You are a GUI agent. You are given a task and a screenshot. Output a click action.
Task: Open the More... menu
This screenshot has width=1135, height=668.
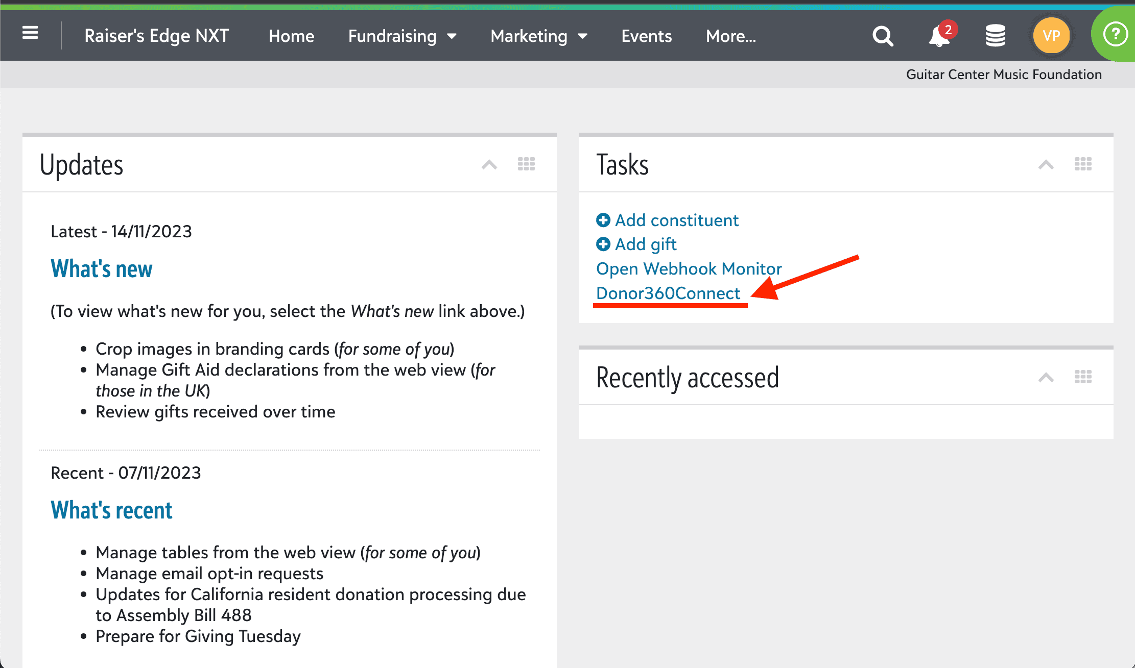tap(730, 36)
